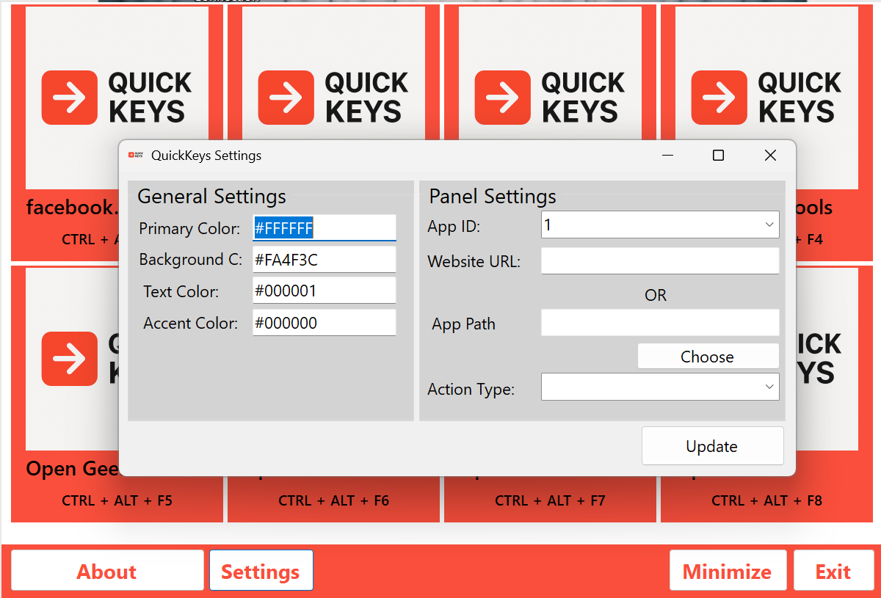Select the CTRL + ALT + F7 panel
This screenshot has width=881, height=598.
550,500
